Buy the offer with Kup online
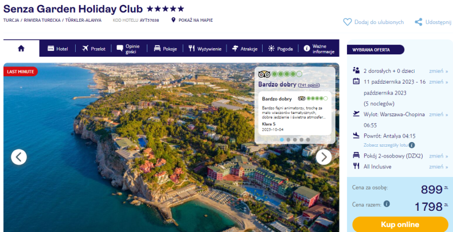 [400, 224]
